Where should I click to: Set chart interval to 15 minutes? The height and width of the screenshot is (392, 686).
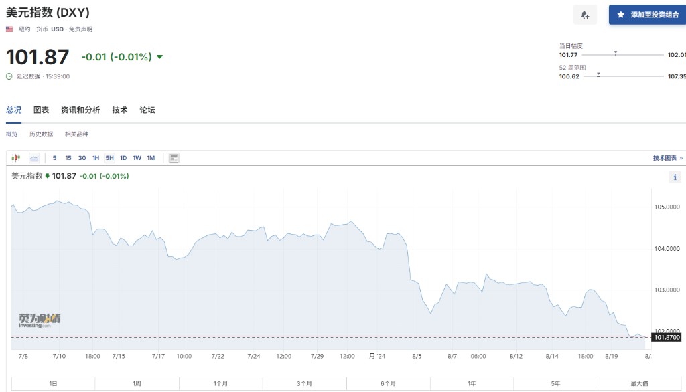(x=68, y=158)
